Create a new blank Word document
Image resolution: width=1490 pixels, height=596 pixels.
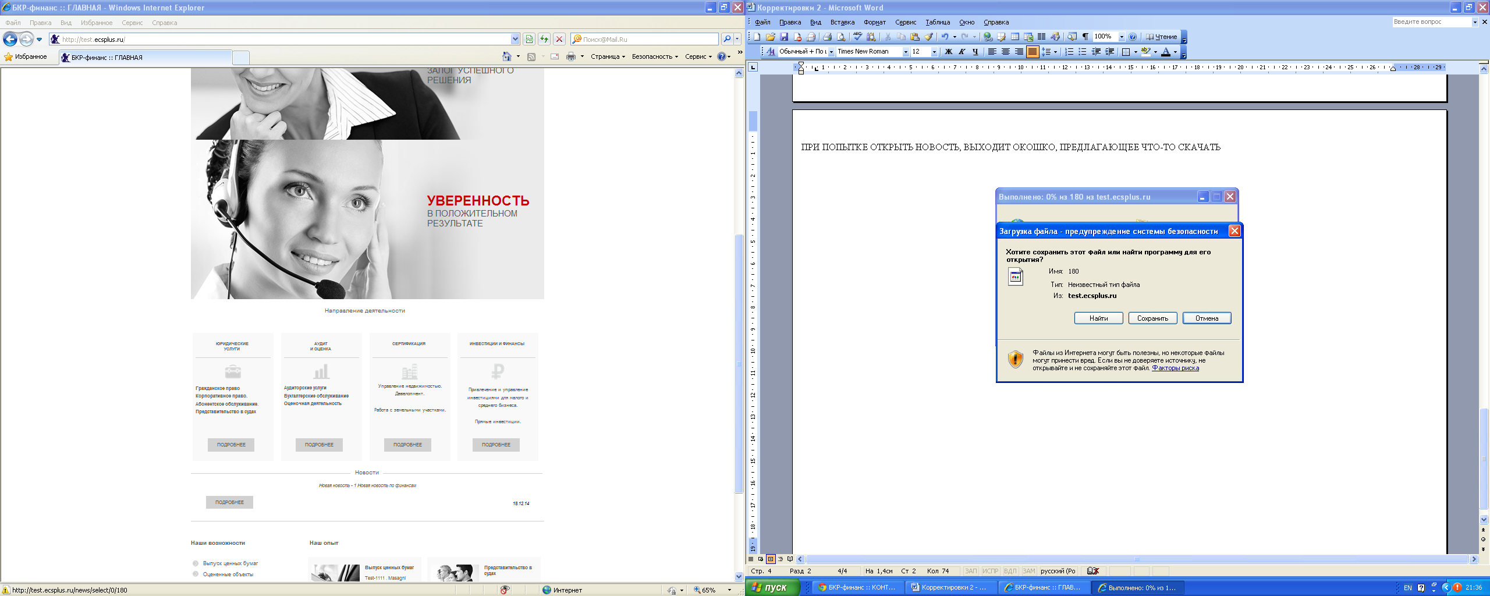[757, 37]
